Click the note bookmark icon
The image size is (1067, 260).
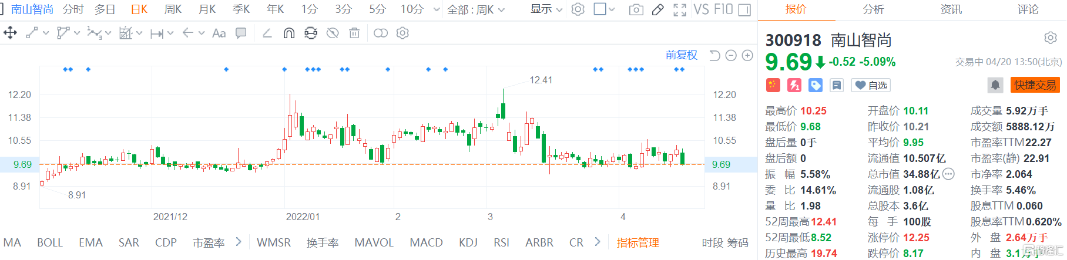pos(837,85)
